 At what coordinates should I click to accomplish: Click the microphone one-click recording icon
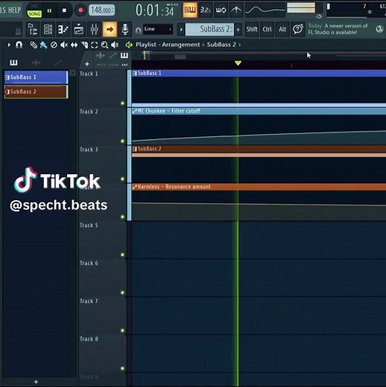[125, 29]
